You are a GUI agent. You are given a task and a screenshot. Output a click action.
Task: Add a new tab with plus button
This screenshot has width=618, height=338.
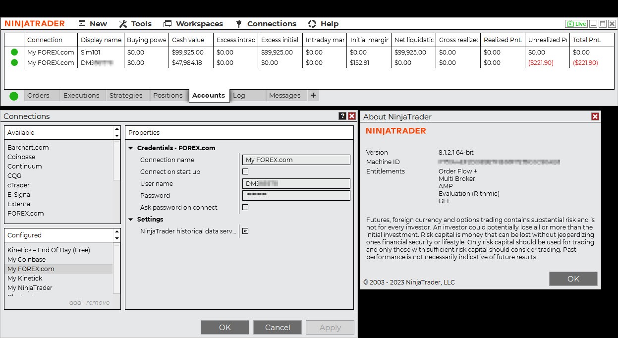[313, 96]
